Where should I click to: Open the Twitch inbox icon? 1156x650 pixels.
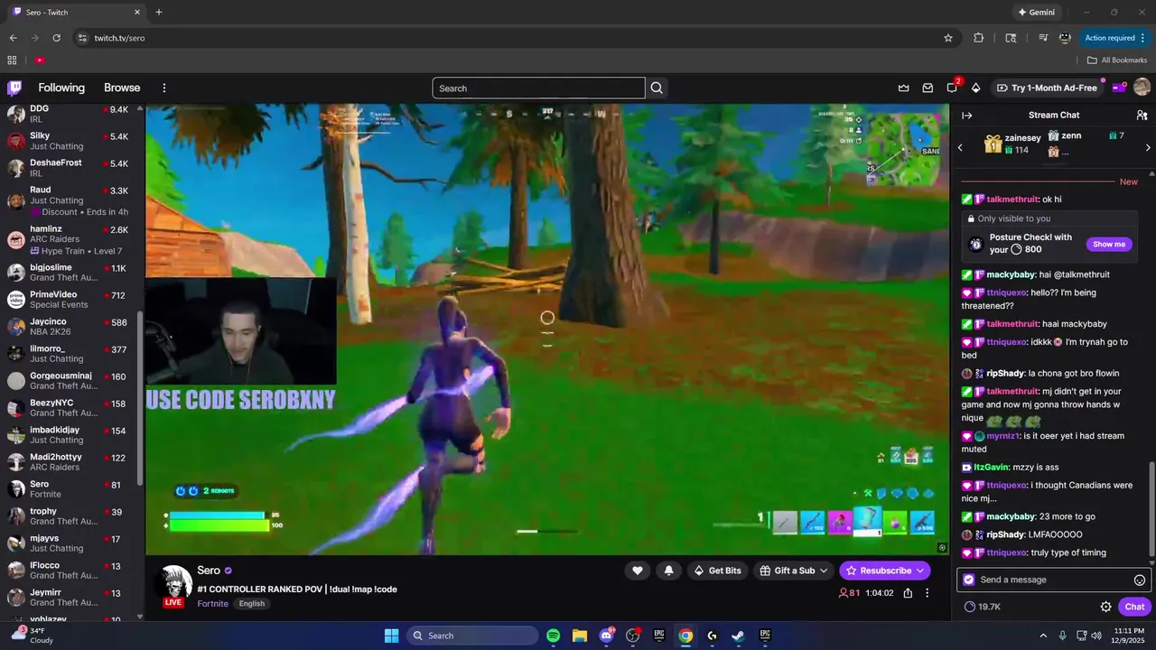pyautogui.click(x=928, y=88)
